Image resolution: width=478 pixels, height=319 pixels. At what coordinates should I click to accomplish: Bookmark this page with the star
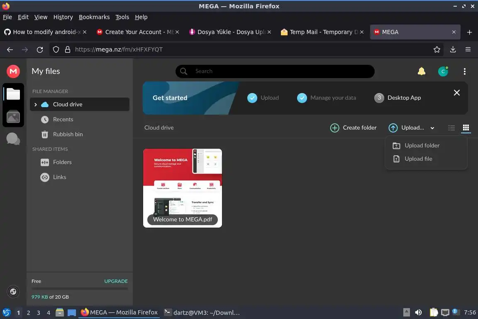tap(437, 49)
